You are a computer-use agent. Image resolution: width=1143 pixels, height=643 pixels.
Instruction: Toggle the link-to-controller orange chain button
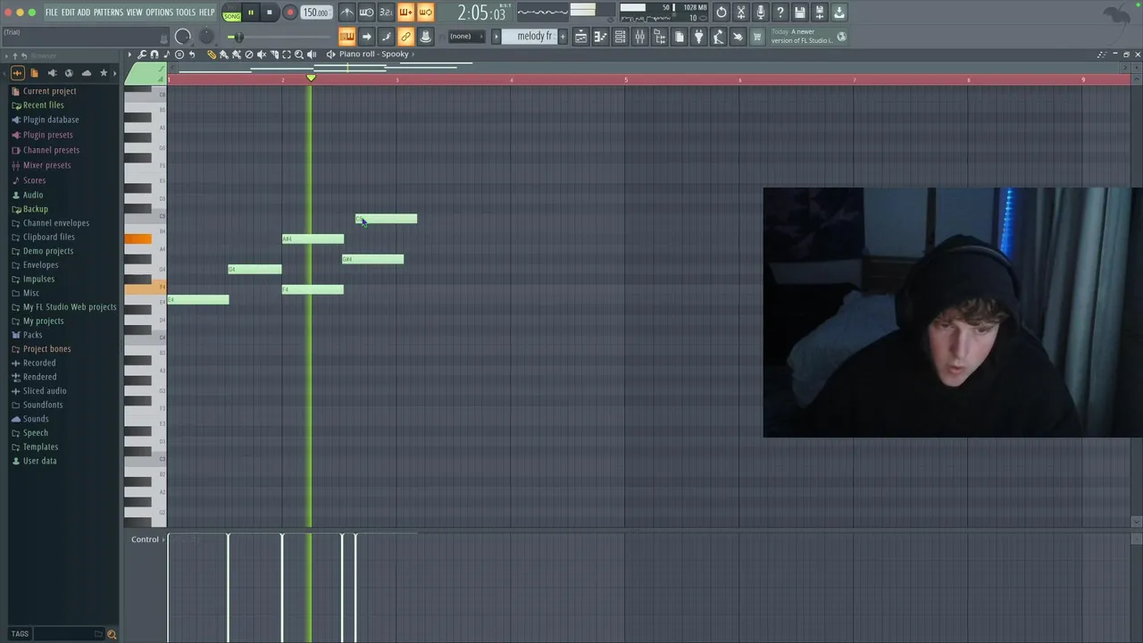pos(405,37)
